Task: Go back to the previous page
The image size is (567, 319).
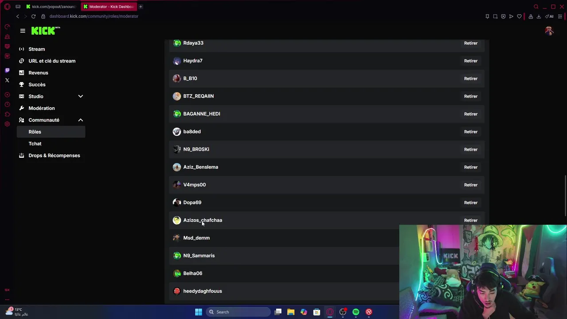Action: [x=18, y=16]
